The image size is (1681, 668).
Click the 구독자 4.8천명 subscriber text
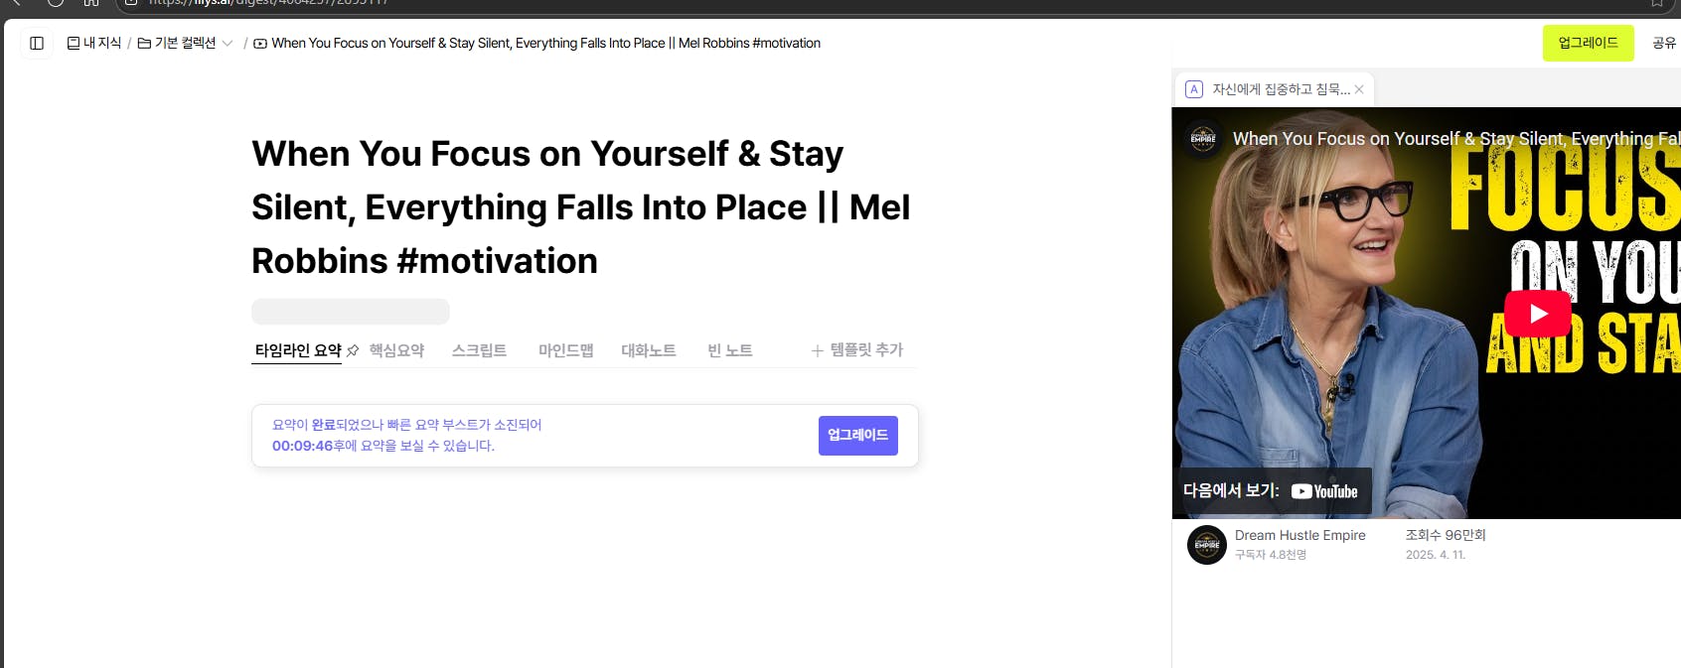[x=1271, y=555]
